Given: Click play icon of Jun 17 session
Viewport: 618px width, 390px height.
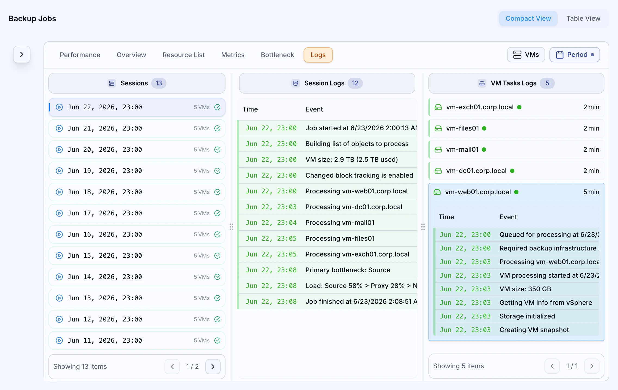Looking at the screenshot, I should 59,213.
